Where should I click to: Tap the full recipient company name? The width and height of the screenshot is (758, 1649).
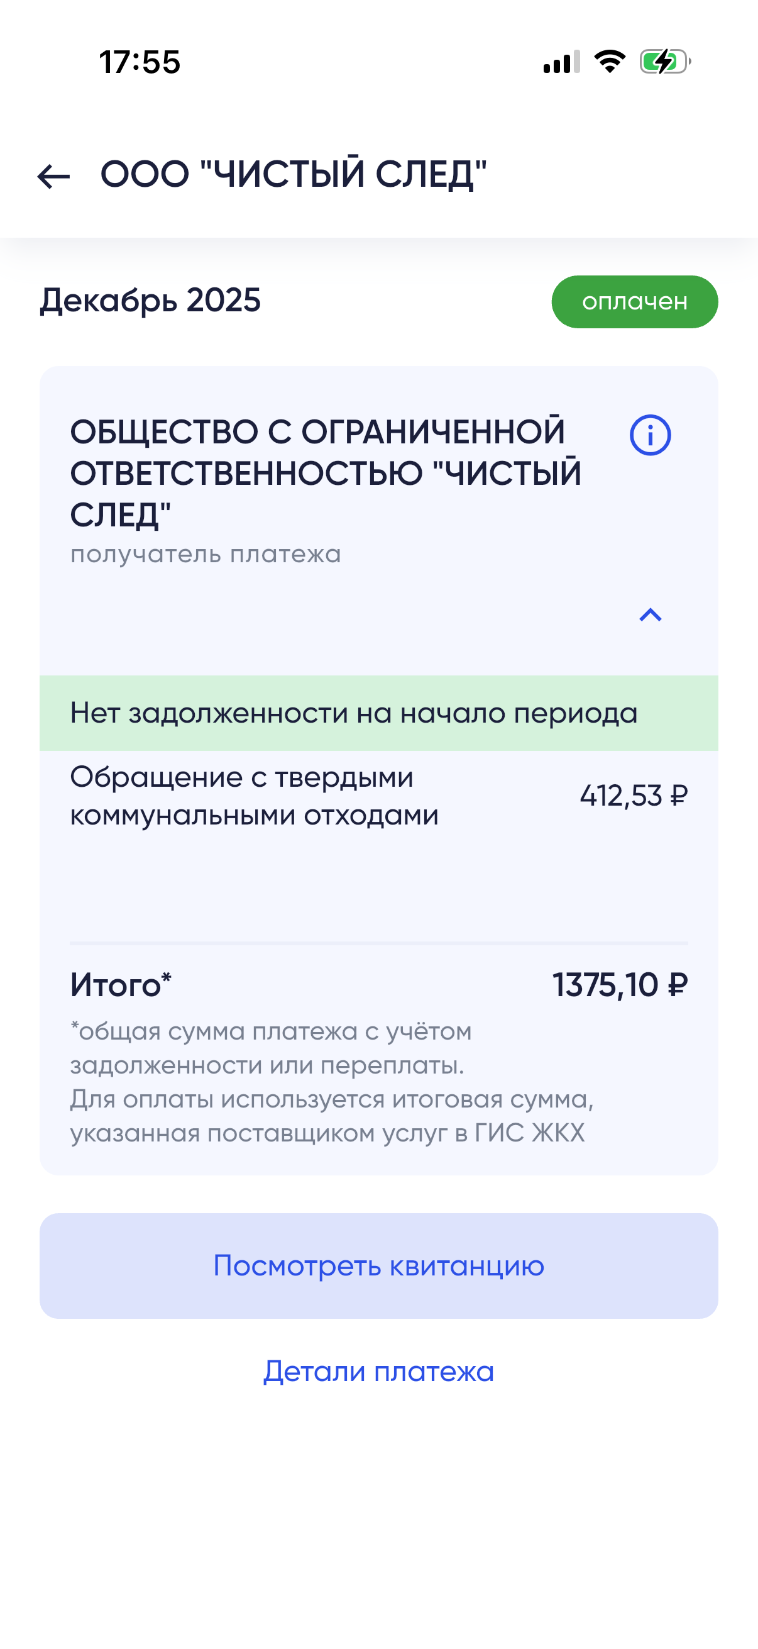point(326,473)
